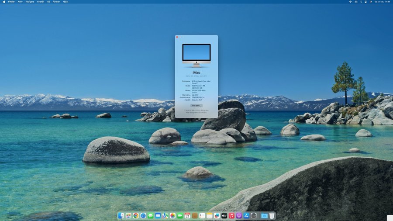Screen dimensions: 393x221
Task: Click the date and time clock
Action: pyautogui.click(x=383, y=2)
